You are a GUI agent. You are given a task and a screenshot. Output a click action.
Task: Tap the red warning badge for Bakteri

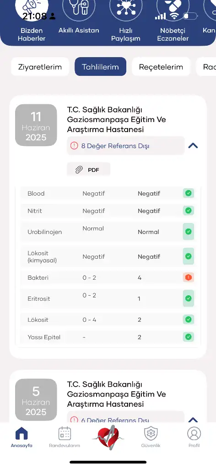coord(188,277)
